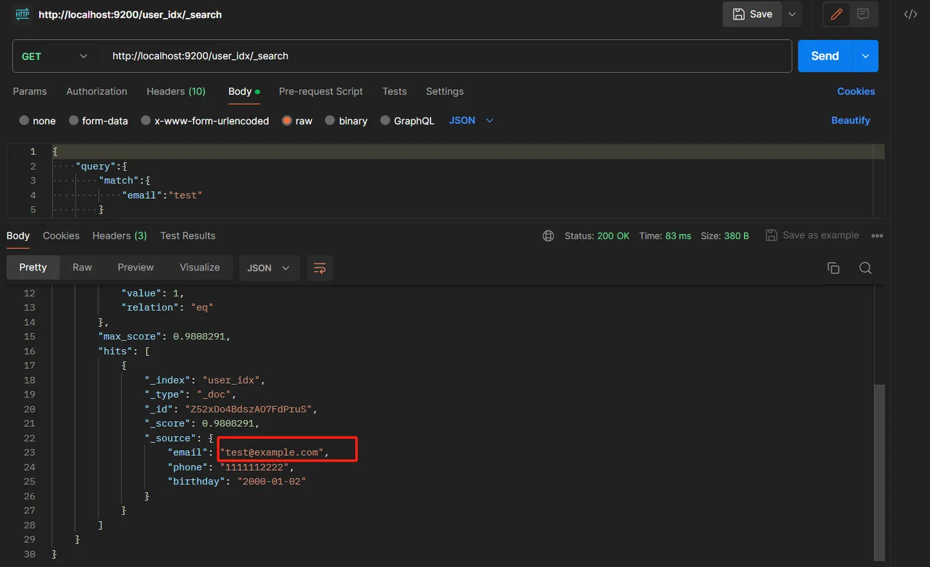The height and width of the screenshot is (567, 930).
Task: Open the request Settings tab
Action: tap(444, 91)
